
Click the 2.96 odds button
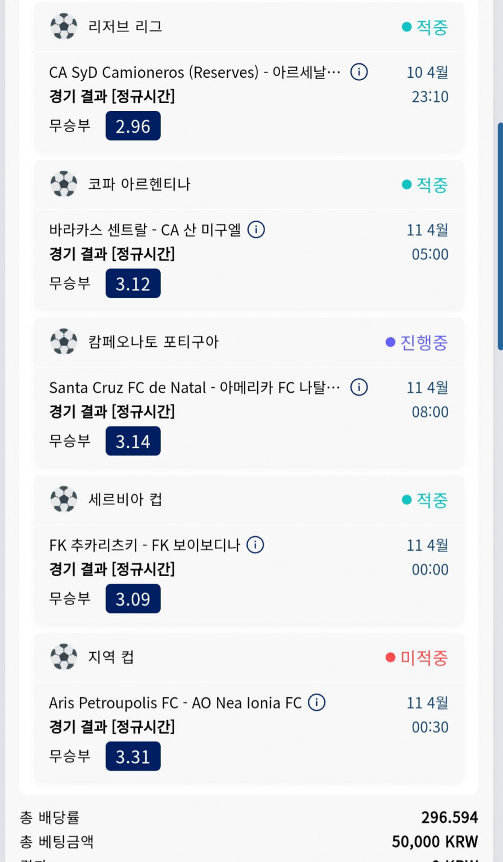click(133, 126)
